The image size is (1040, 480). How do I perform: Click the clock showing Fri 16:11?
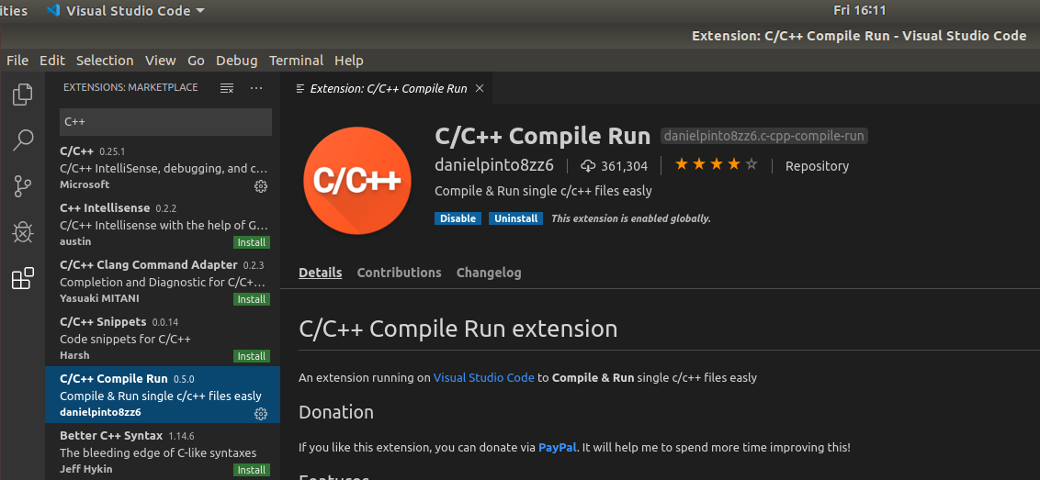coord(859,11)
